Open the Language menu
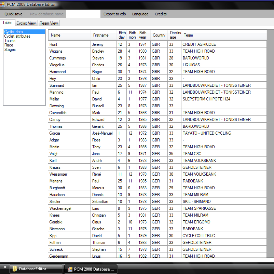The width and height of the screenshot is (274, 274). (x=140, y=14)
